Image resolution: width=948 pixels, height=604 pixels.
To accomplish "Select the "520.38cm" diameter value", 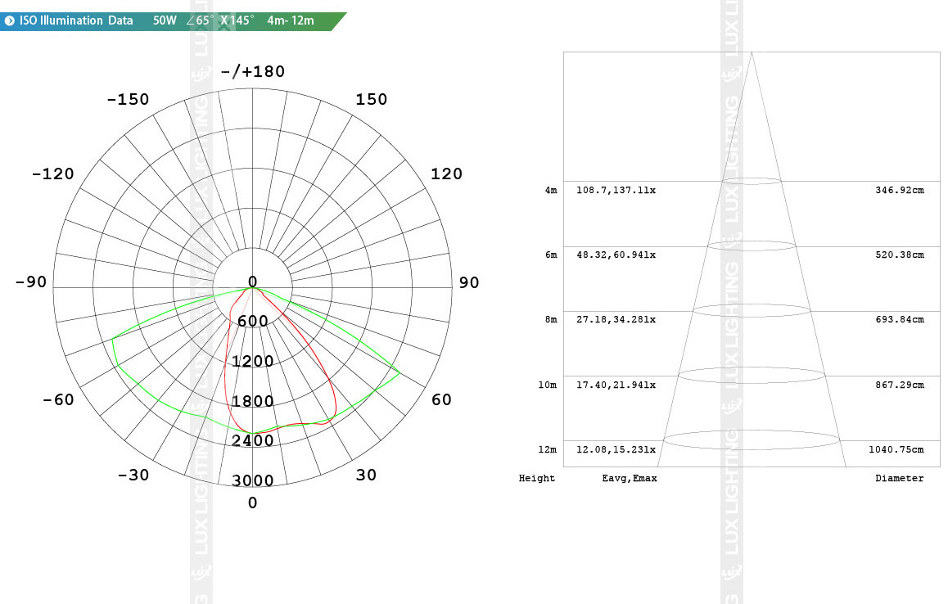I will click(x=900, y=255).
